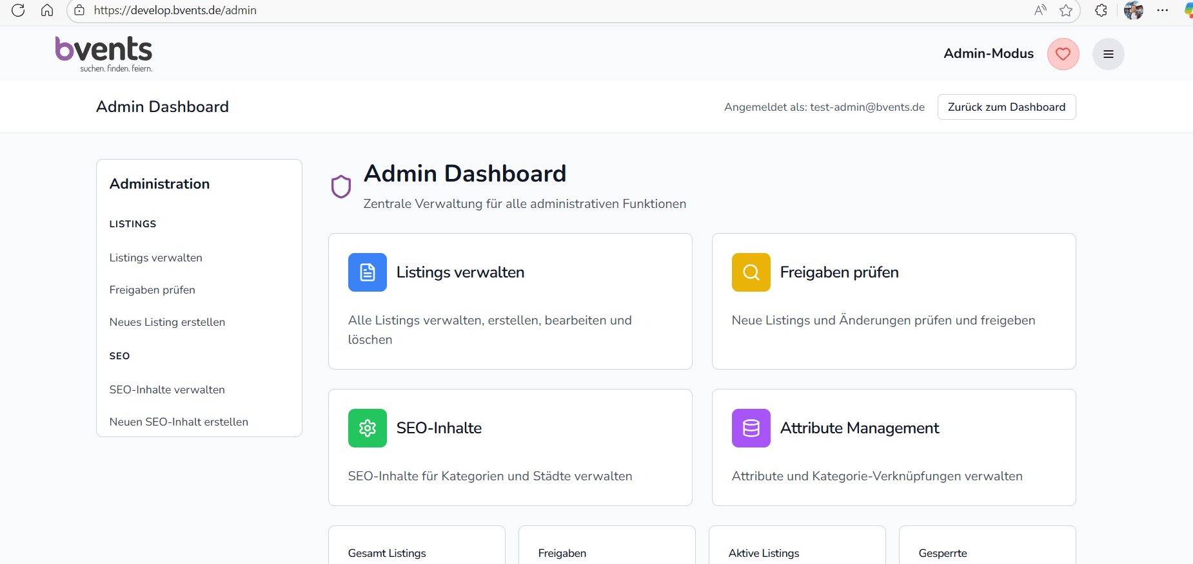Click the yellow Freigaben prüfen search icon

coord(751,272)
